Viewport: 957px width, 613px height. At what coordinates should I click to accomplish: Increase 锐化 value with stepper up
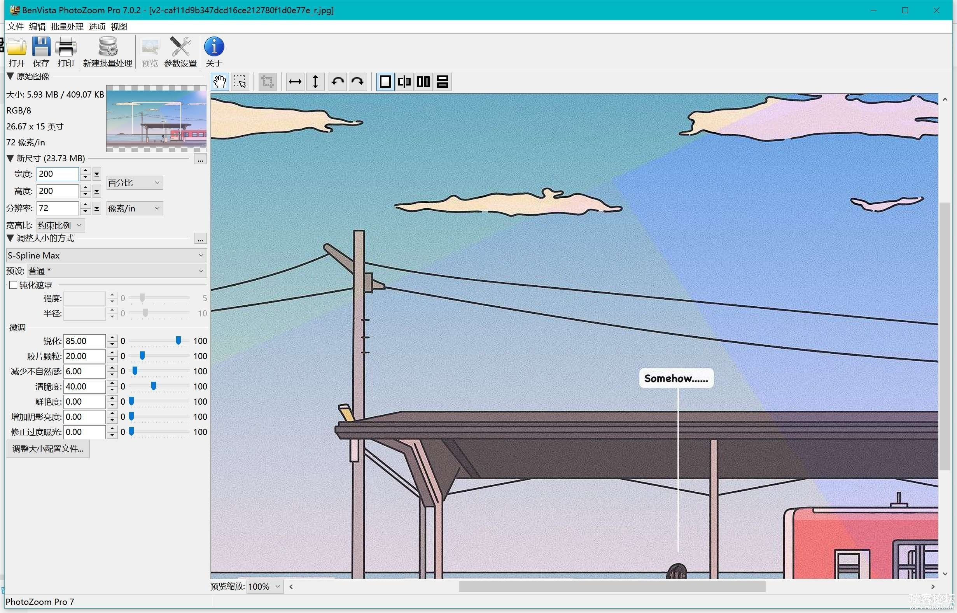tap(112, 338)
